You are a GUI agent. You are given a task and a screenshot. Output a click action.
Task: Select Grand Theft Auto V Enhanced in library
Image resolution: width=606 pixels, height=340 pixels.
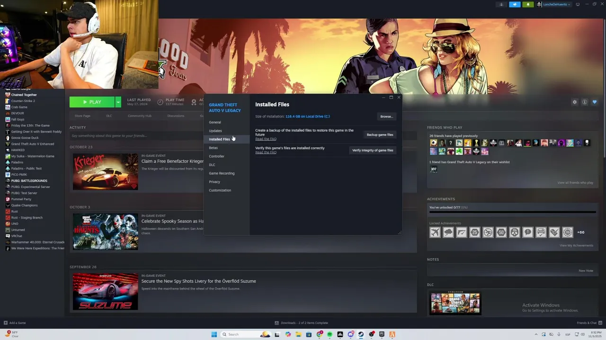[x=32, y=144]
